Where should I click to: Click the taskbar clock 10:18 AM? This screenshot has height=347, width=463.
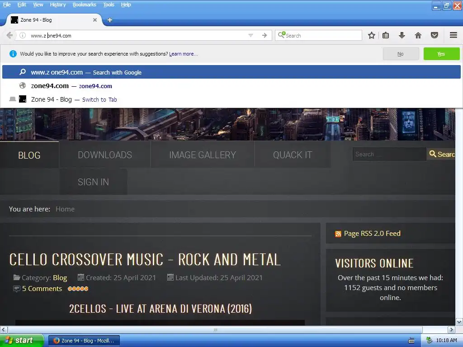point(446,340)
